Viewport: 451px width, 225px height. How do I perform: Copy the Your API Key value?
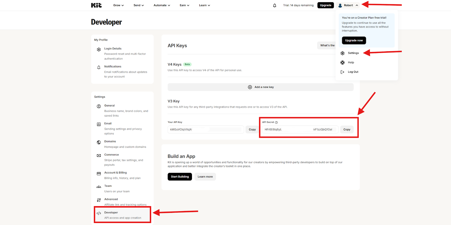click(x=252, y=130)
